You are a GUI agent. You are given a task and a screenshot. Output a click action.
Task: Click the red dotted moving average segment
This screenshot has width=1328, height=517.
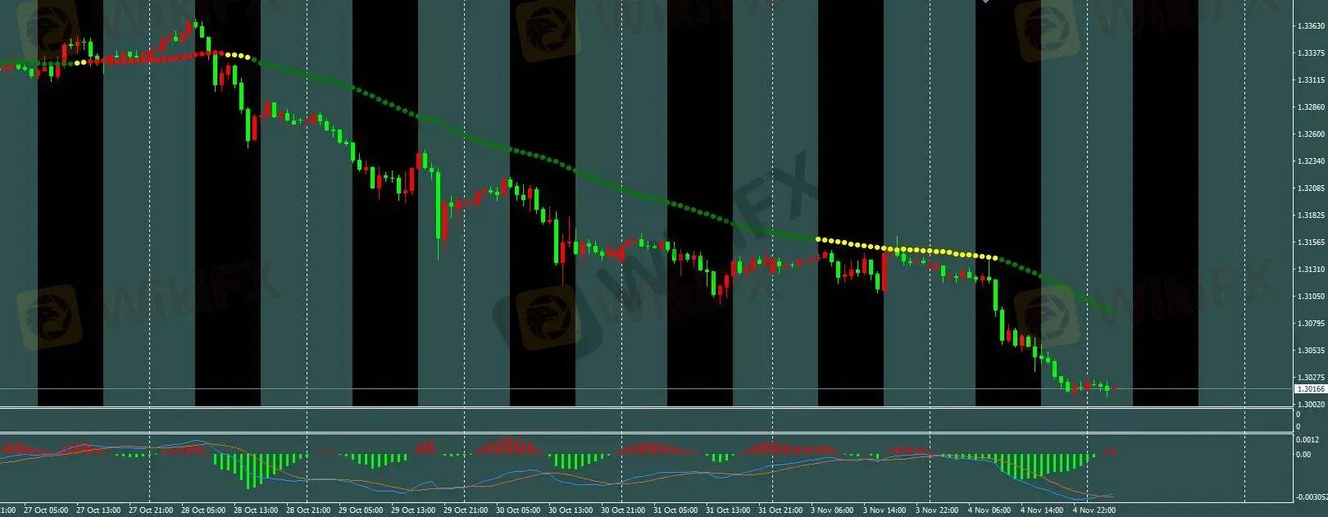pyautogui.click(x=164, y=57)
